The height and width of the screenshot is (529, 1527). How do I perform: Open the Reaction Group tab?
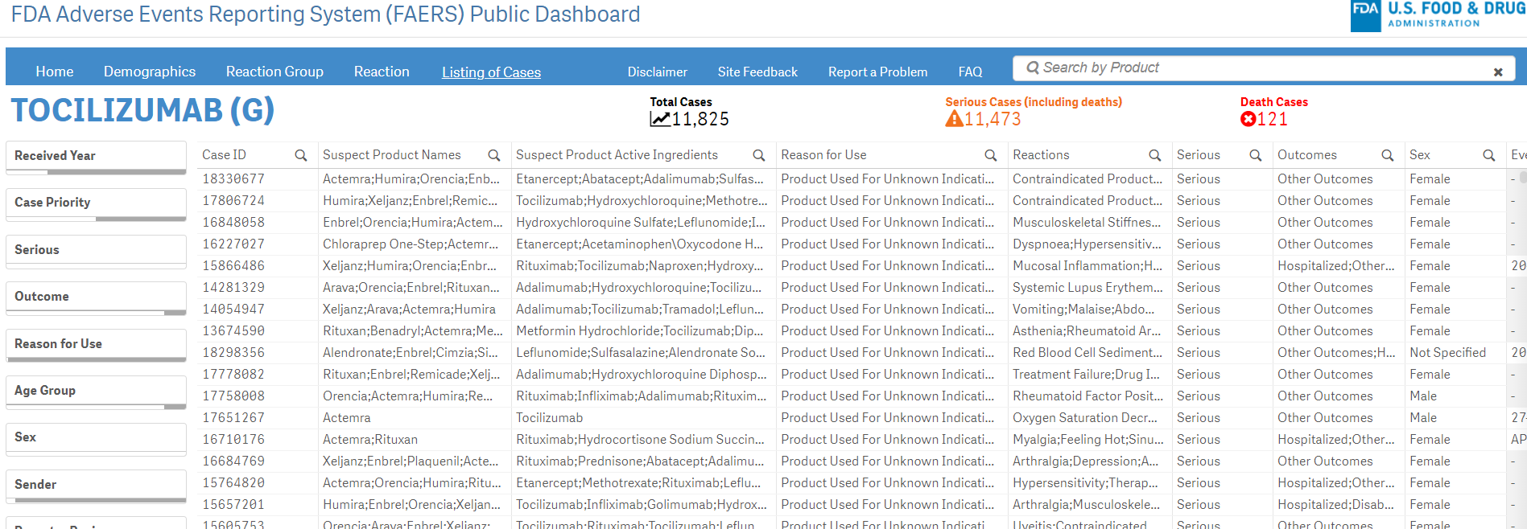pyautogui.click(x=274, y=72)
